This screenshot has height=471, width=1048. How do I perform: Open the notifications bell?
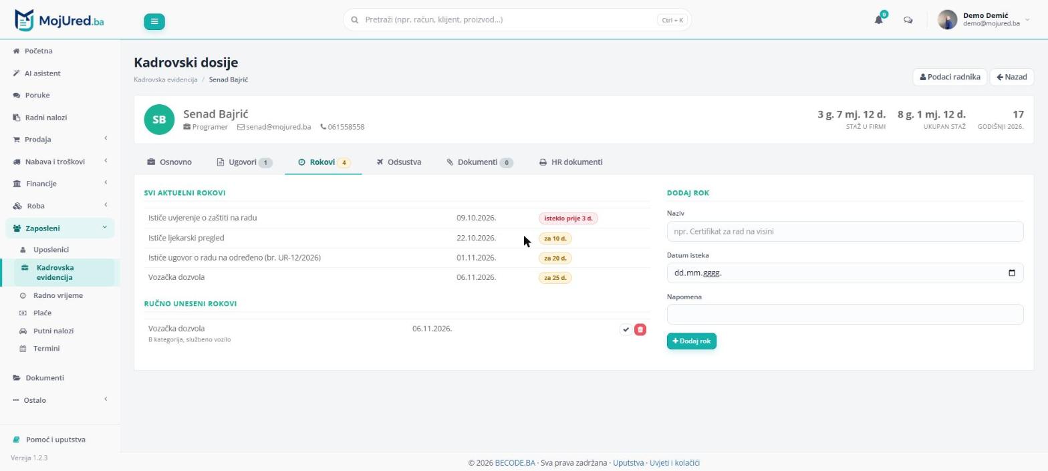(878, 20)
